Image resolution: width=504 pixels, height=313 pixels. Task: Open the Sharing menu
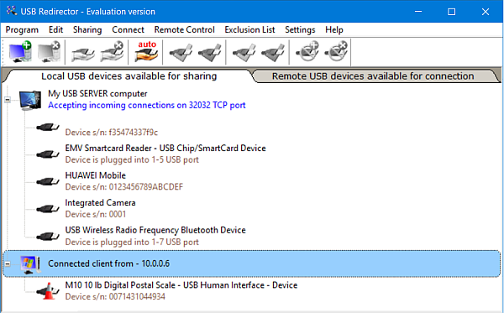[x=87, y=30]
